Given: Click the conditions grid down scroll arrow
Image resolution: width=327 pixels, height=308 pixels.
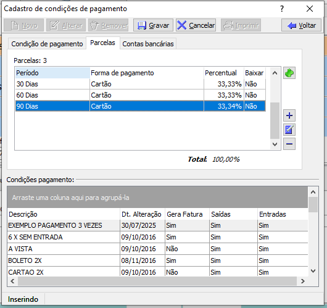Looking at the screenshot, I should 313,271.
